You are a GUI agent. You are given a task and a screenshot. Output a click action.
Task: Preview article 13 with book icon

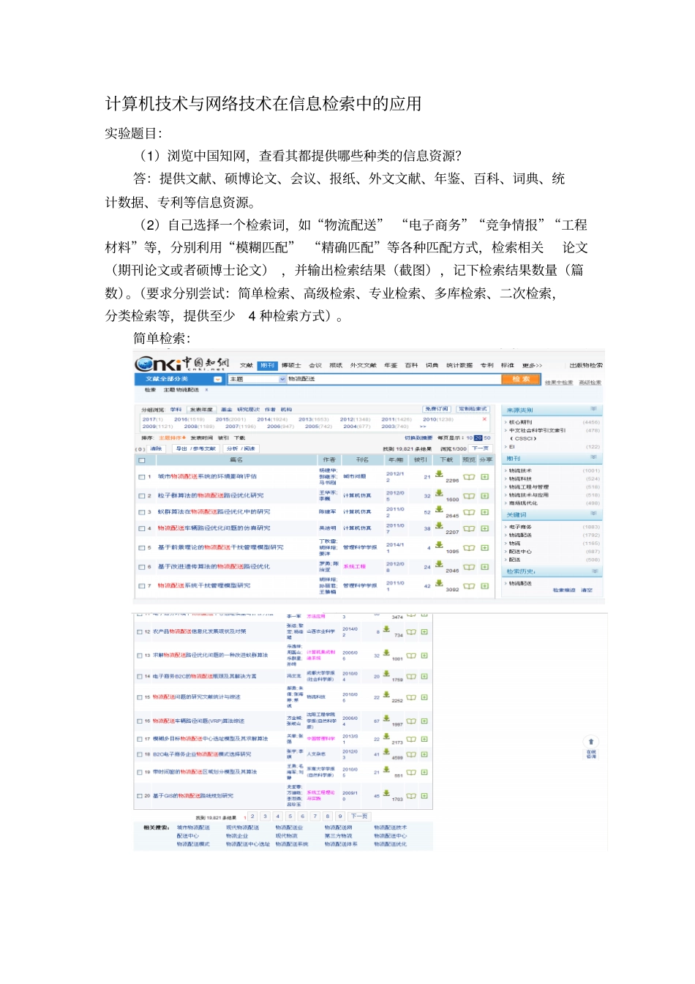tap(411, 656)
